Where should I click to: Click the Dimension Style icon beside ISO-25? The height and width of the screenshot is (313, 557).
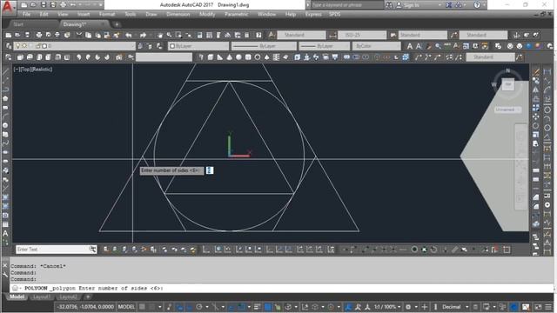[332, 35]
